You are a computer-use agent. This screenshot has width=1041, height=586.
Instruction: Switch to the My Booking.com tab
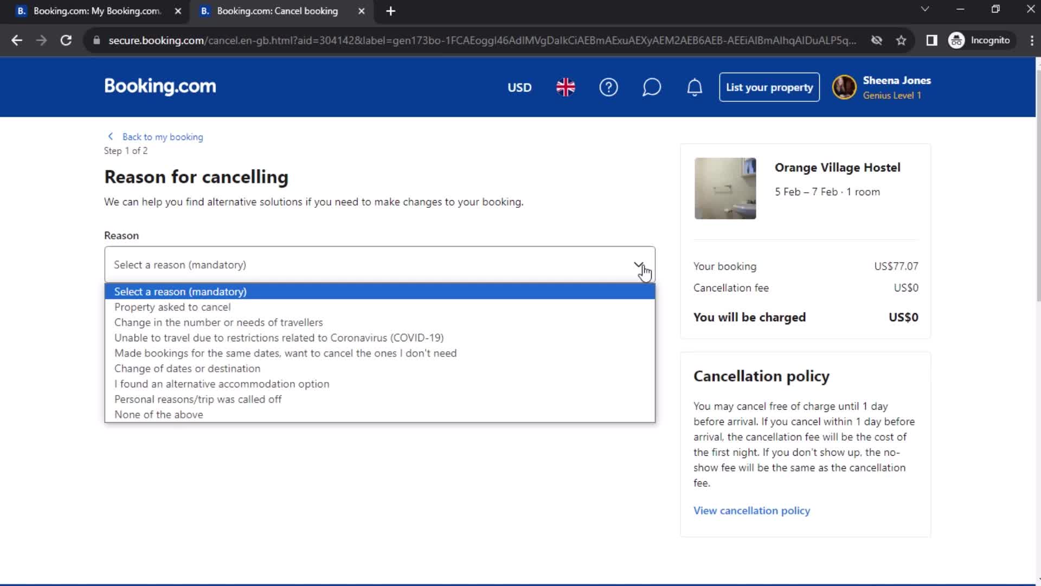click(x=97, y=11)
